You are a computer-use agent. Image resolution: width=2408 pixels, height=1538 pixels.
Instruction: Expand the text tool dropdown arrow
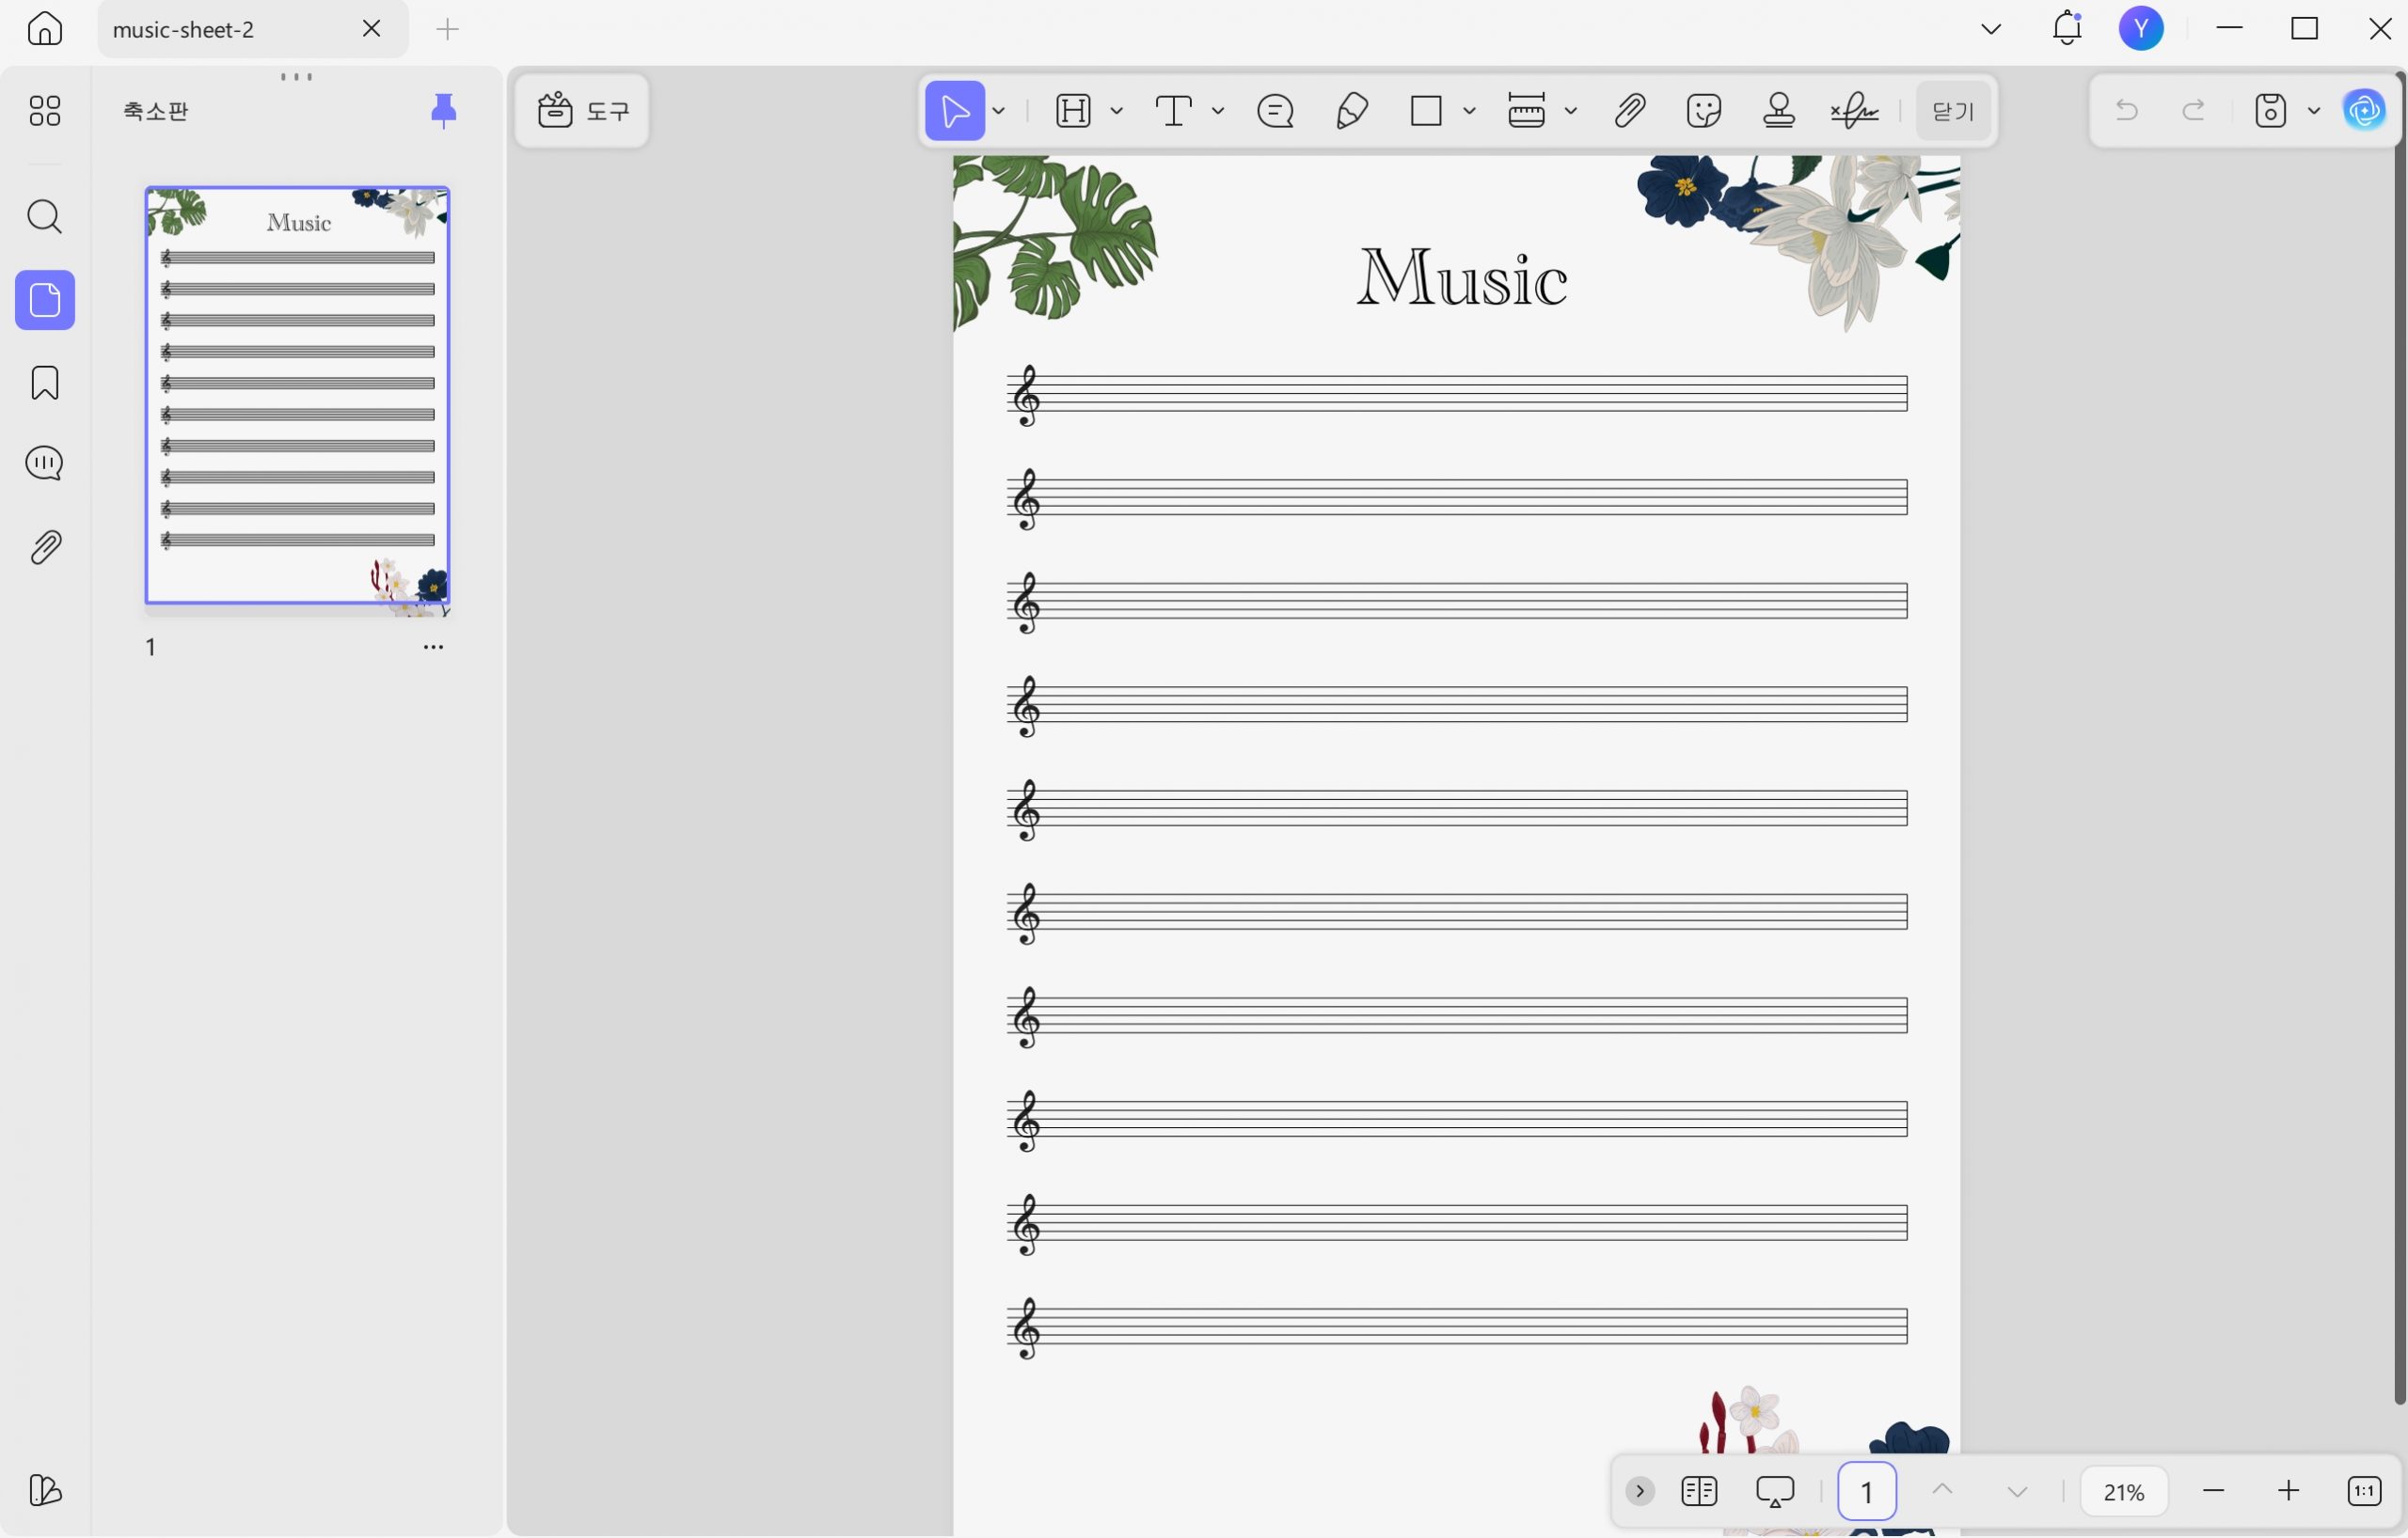click(x=1218, y=111)
